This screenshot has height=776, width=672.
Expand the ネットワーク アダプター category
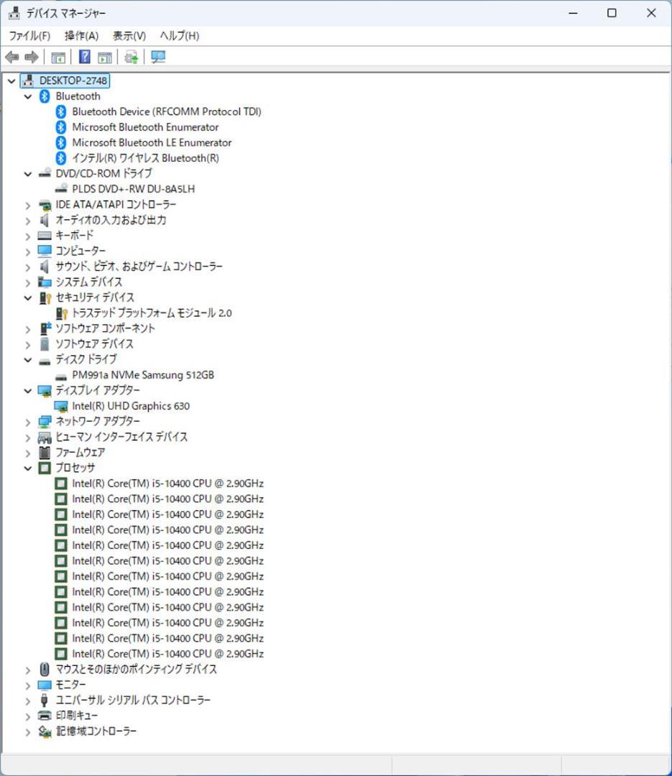27,421
